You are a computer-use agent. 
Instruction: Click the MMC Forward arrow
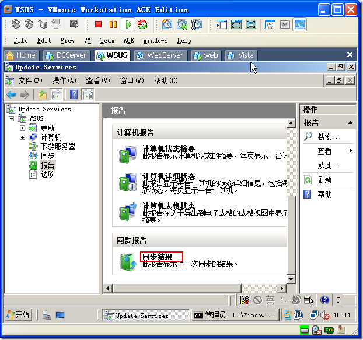click(x=25, y=94)
